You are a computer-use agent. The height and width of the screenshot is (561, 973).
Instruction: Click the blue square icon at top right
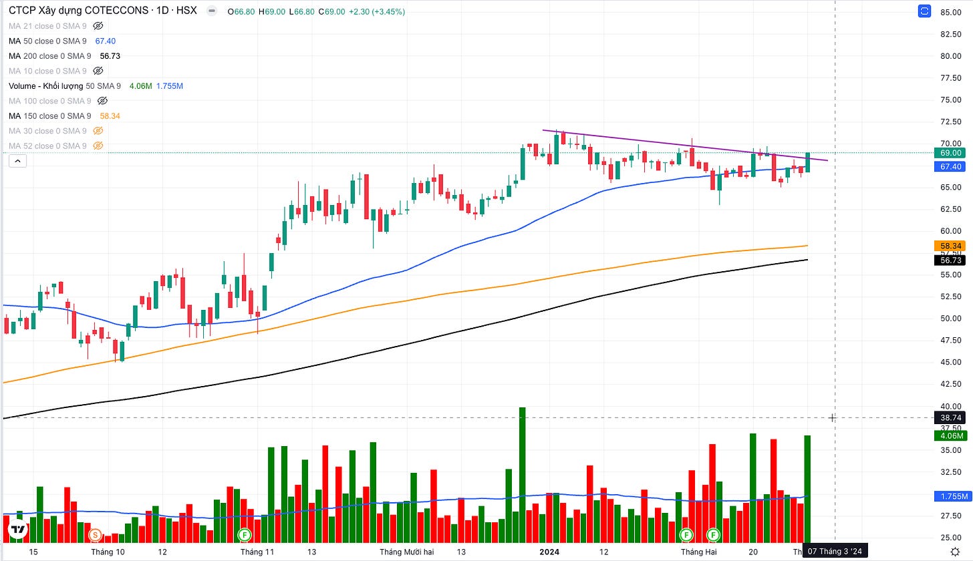coord(925,11)
